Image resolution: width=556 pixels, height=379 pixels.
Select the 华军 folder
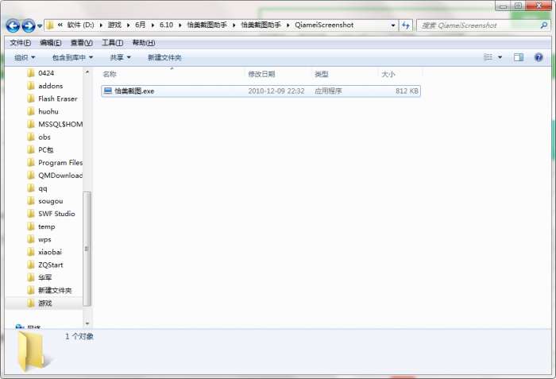[44, 277]
